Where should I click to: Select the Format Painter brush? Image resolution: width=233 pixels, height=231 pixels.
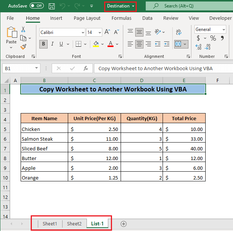pyautogui.click(x=23, y=47)
